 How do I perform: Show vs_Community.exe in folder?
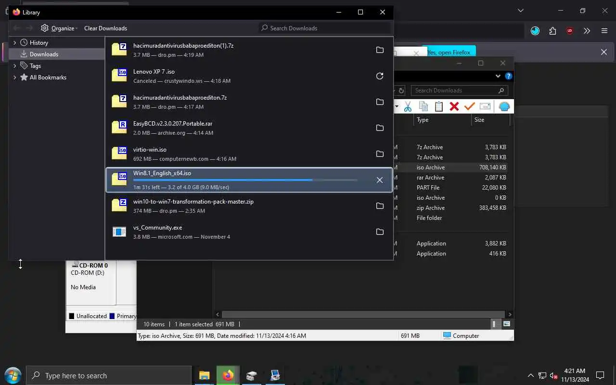(380, 232)
